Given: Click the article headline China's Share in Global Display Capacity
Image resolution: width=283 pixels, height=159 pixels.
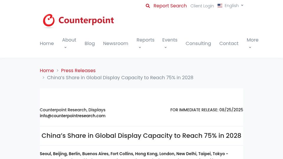Looking at the screenshot, I should pos(141,135).
